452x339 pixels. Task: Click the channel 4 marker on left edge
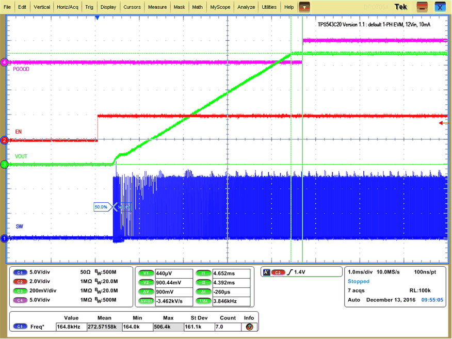4,62
